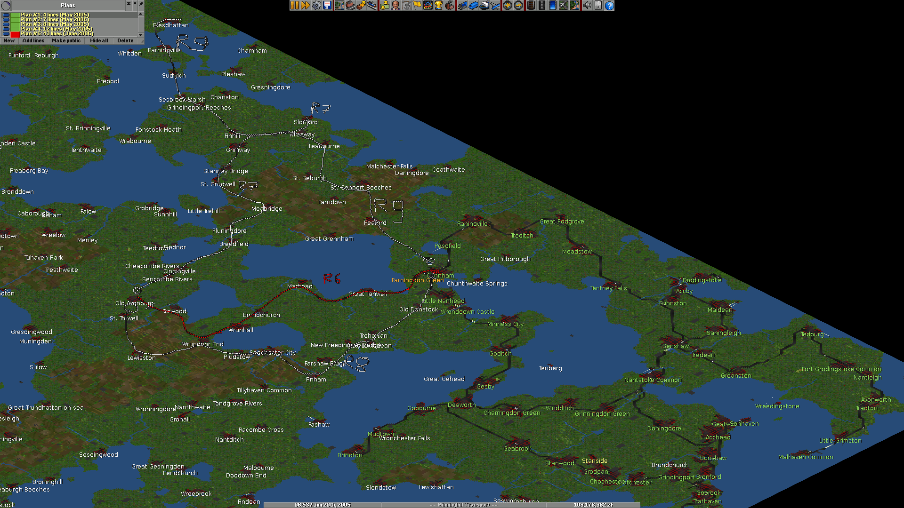904x508 pixels.
Task: Open the company league trophy icon
Action: (x=438, y=6)
